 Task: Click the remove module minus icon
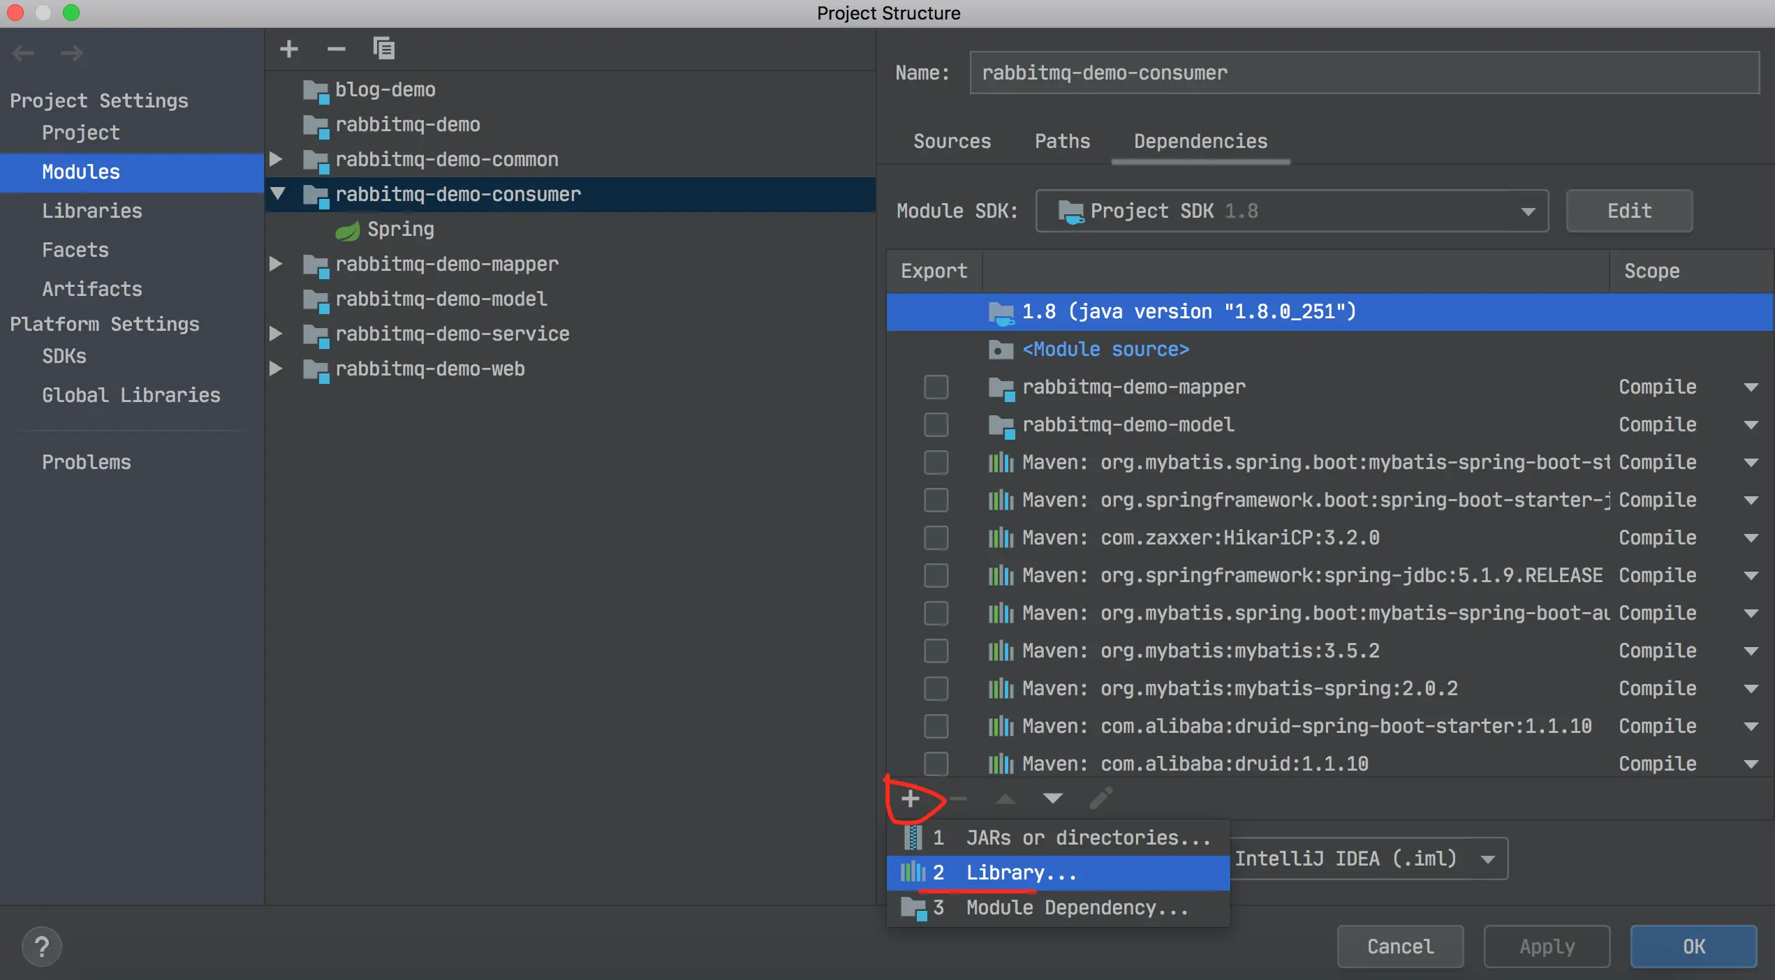(x=336, y=49)
